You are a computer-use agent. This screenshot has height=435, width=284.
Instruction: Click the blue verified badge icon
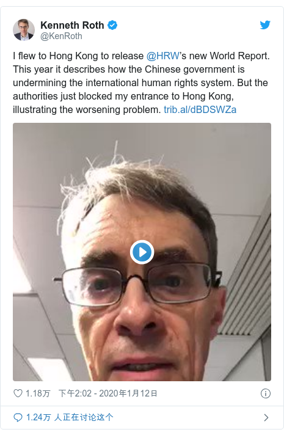point(112,25)
